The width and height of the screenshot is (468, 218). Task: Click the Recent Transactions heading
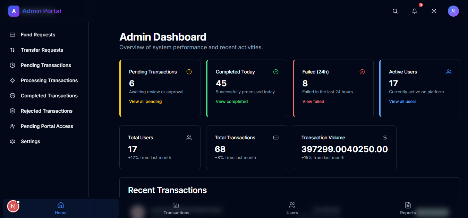coord(168,190)
